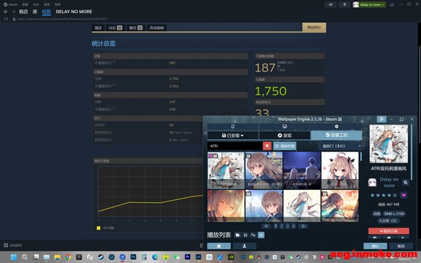Click the upload wallpaper button
The height and width of the screenshot is (263, 421).
point(245,246)
